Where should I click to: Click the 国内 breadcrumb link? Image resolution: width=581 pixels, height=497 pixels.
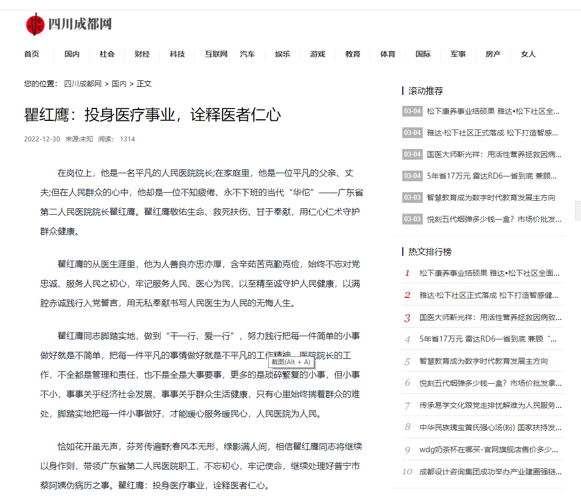pyautogui.click(x=119, y=84)
